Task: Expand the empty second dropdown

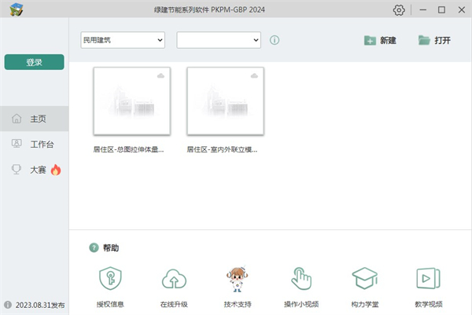Action: pyautogui.click(x=219, y=40)
